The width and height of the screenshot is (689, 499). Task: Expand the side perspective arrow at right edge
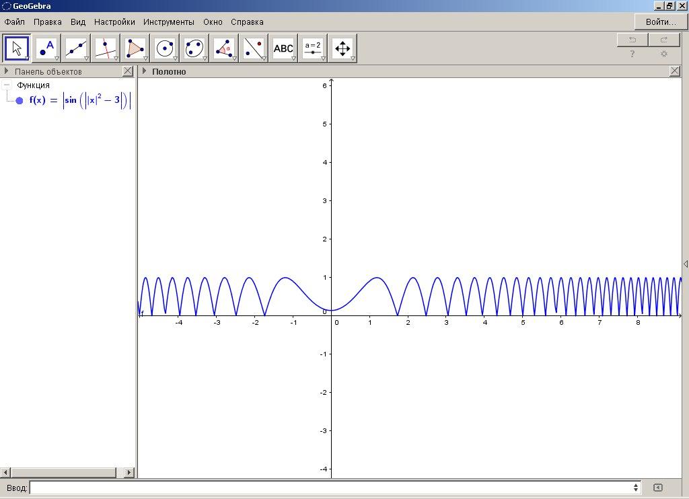pos(686,264)
